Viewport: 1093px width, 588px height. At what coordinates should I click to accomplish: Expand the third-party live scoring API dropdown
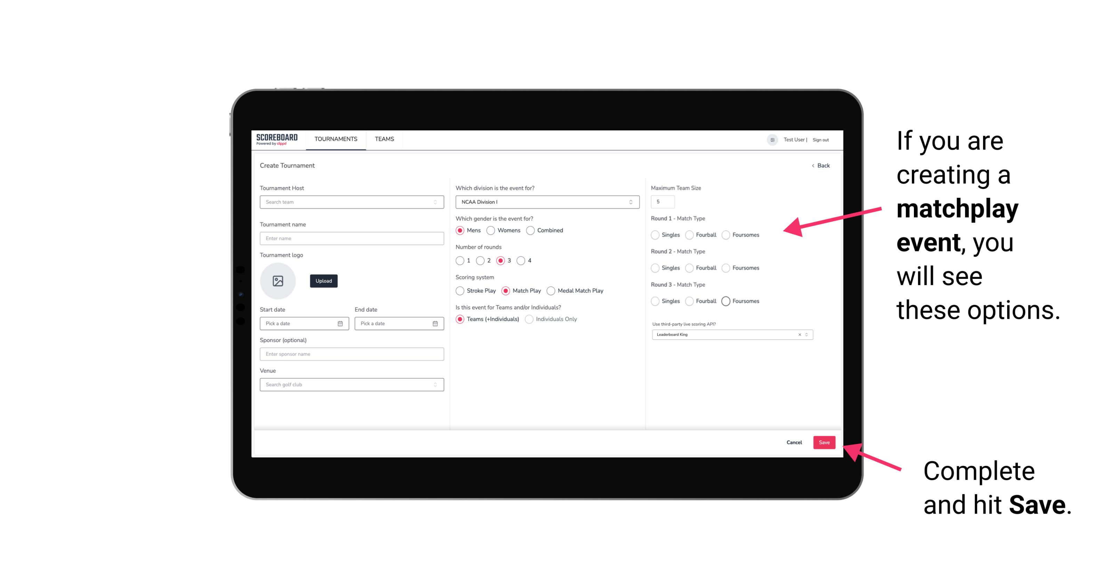[x=805, y=334]
